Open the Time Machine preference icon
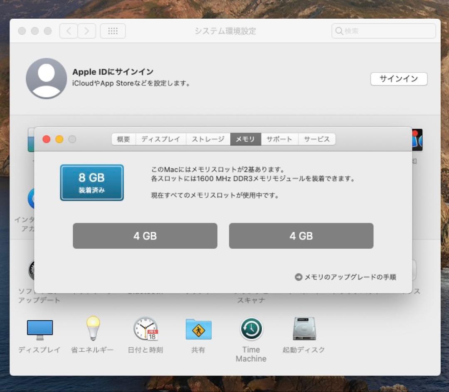This screenshot has width=449, height=392. point(251,328)
